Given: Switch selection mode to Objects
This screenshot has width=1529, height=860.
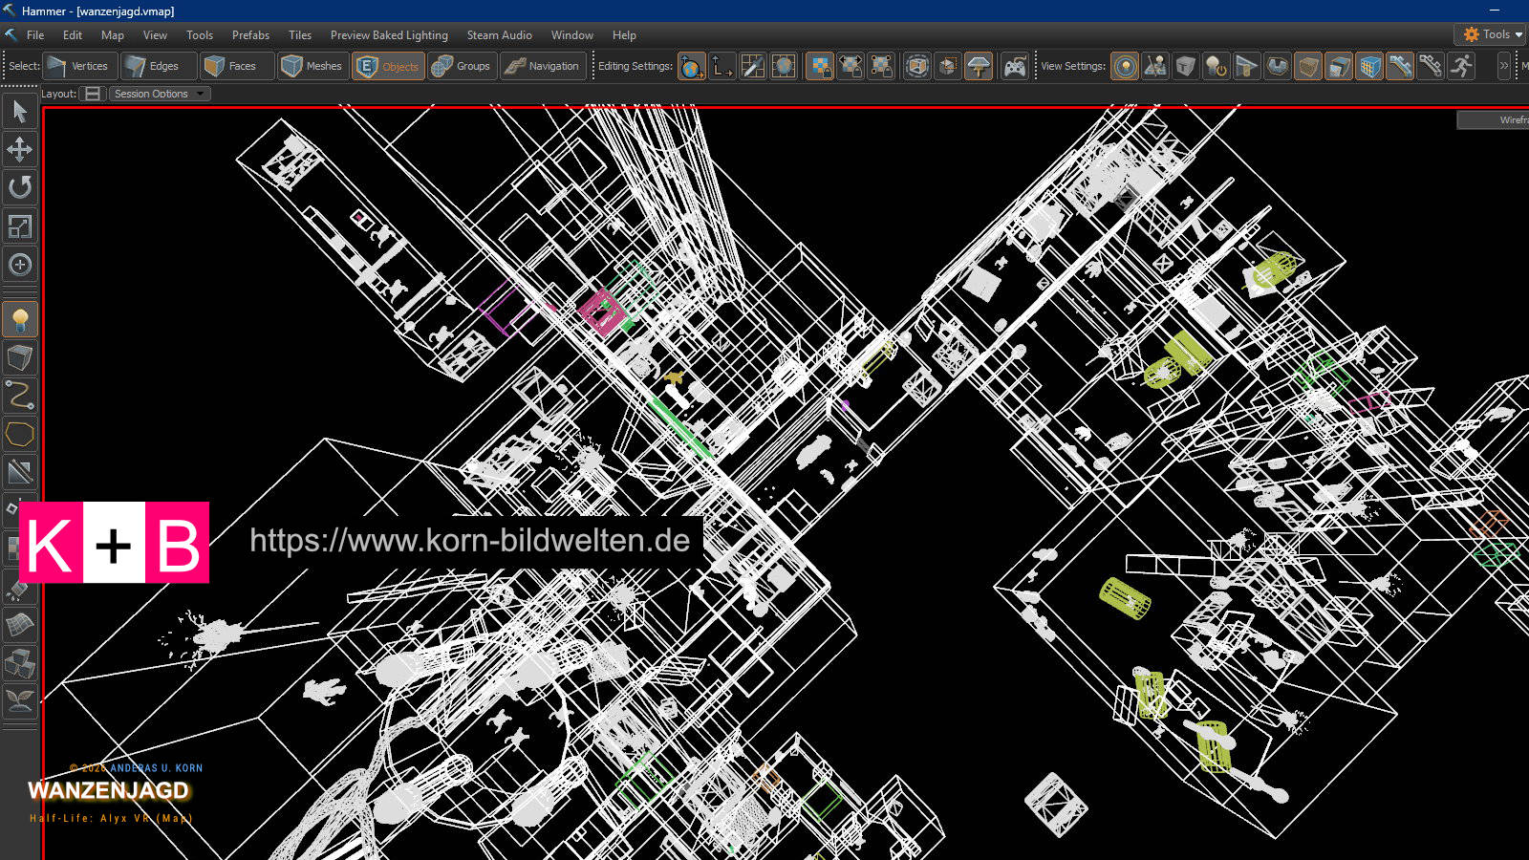Looking at the screenshot, I should tap(388, 66).
